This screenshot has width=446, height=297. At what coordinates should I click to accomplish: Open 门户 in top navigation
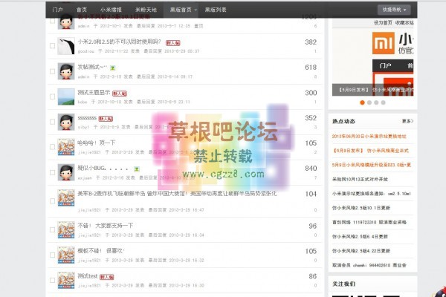[x=57, y=10]
